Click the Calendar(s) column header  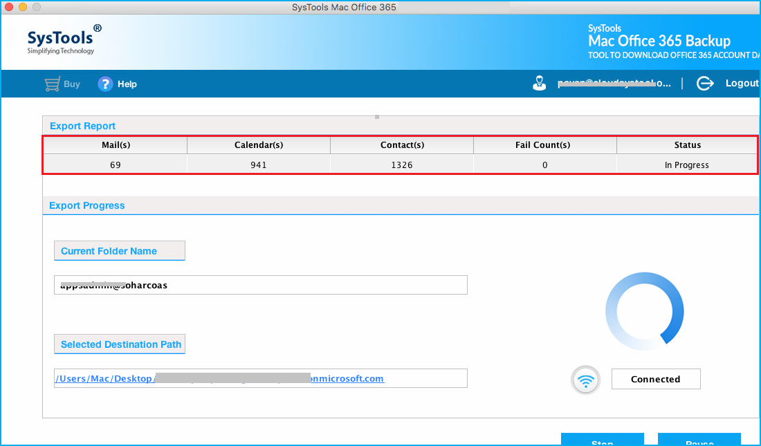click(259, 145)
